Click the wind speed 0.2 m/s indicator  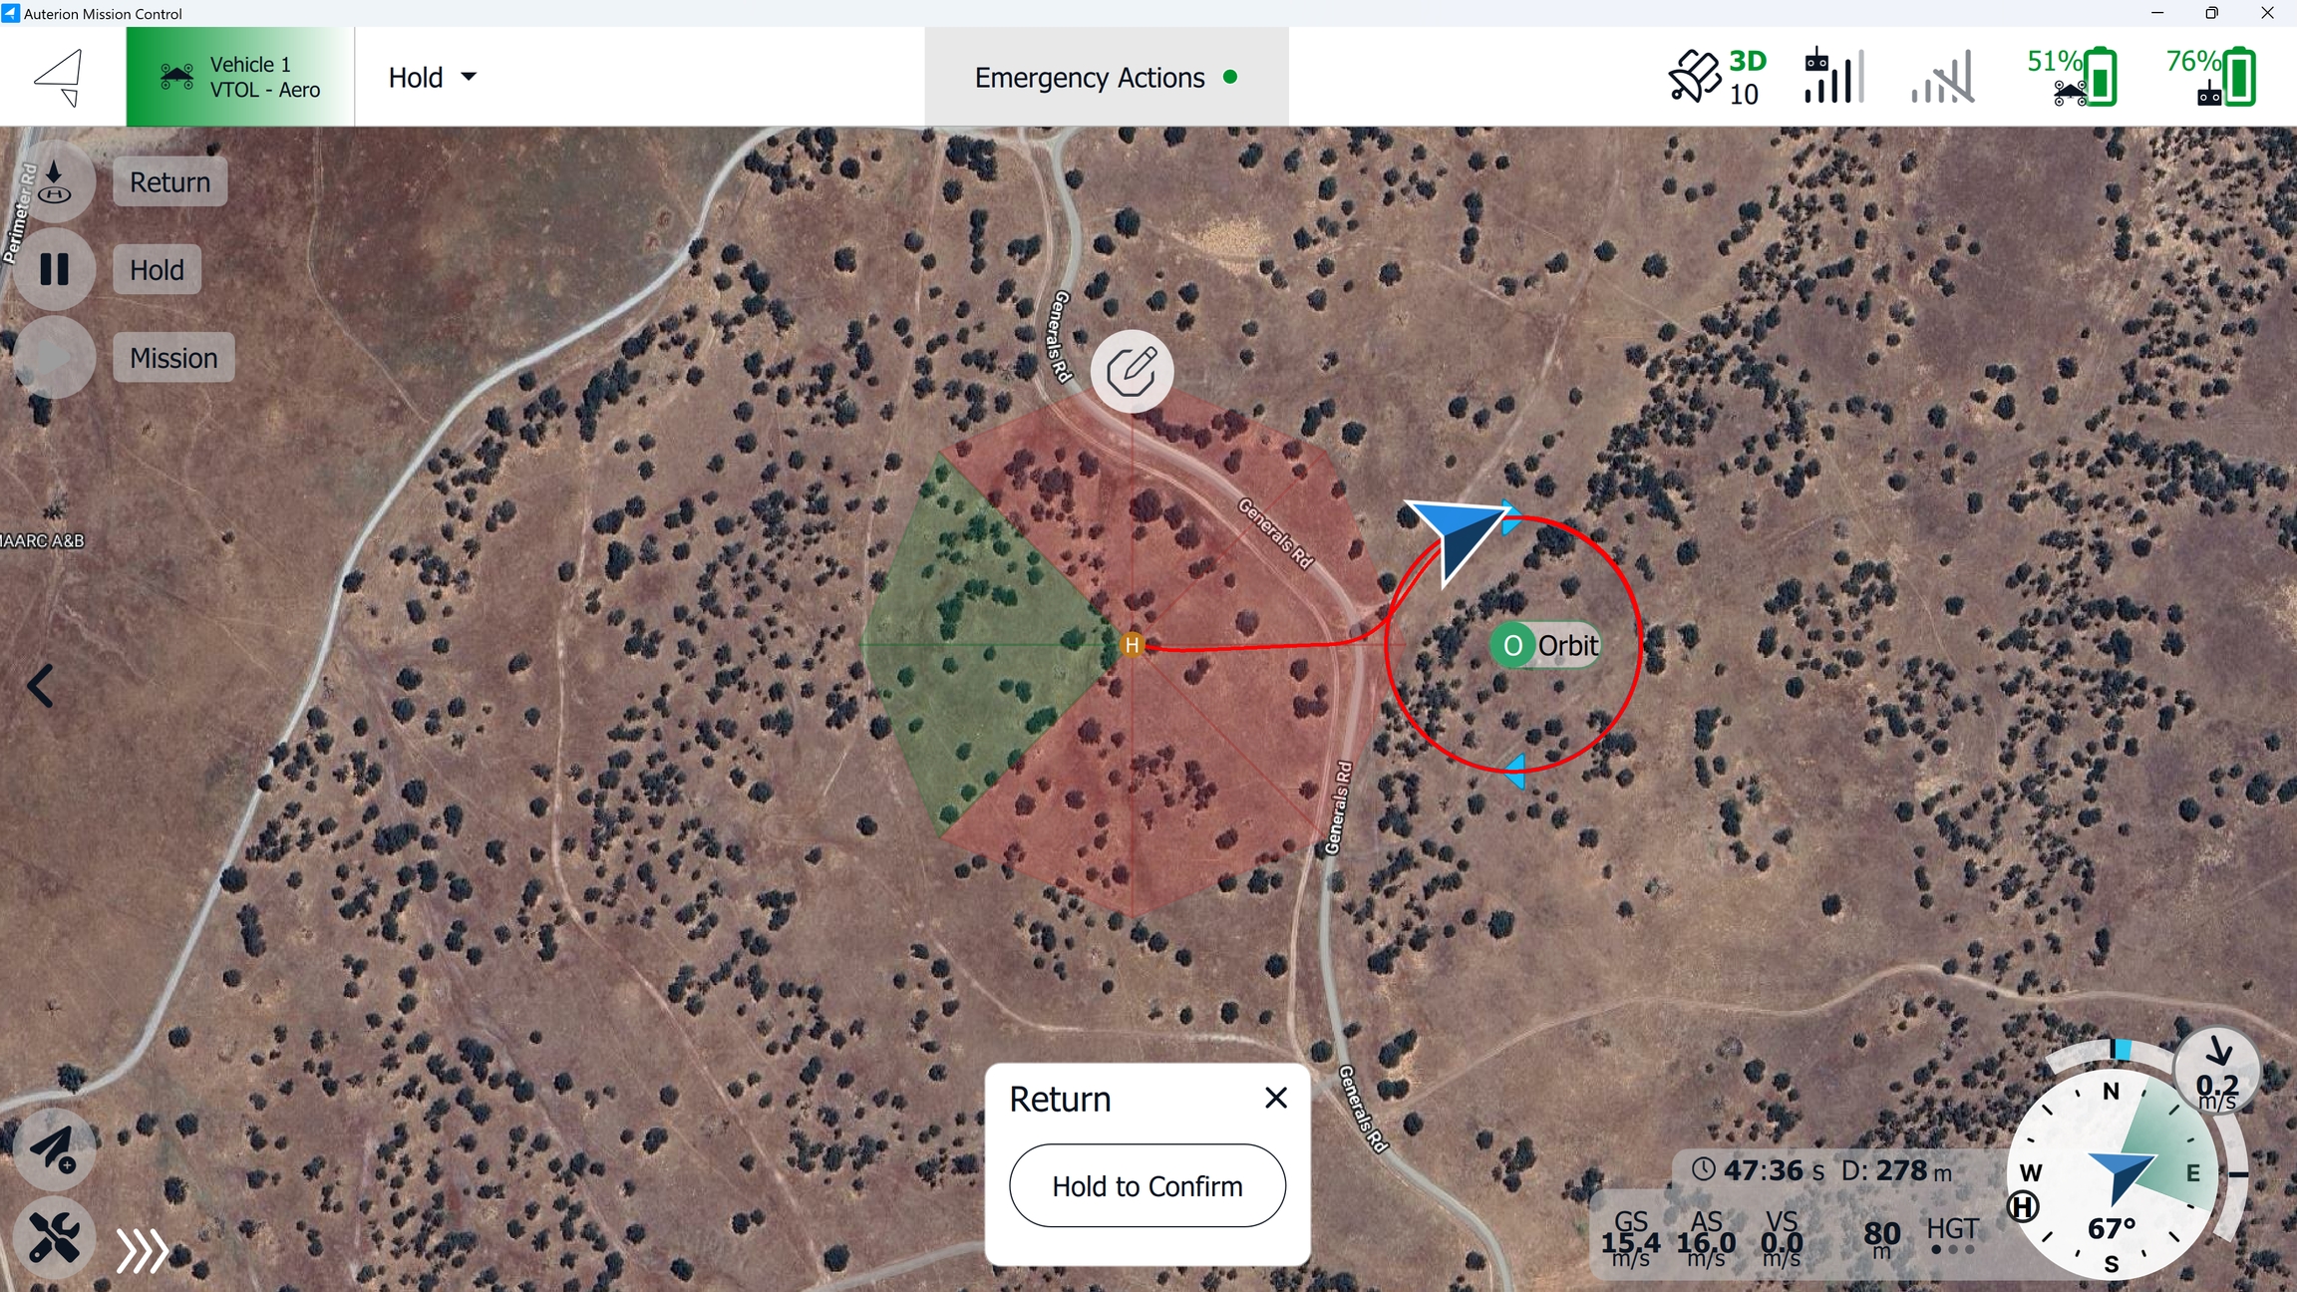tap(2217, 1071)
